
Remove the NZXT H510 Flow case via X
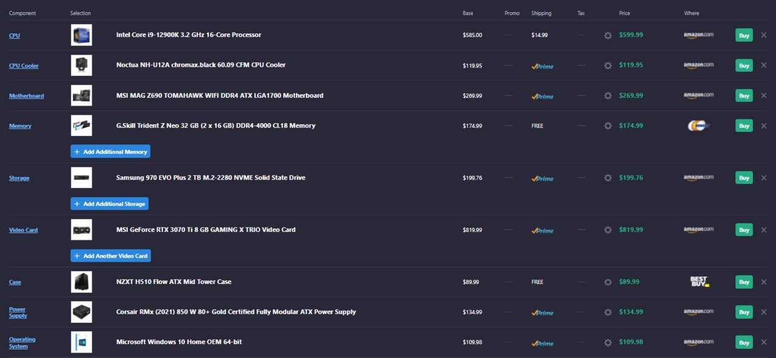764,282
